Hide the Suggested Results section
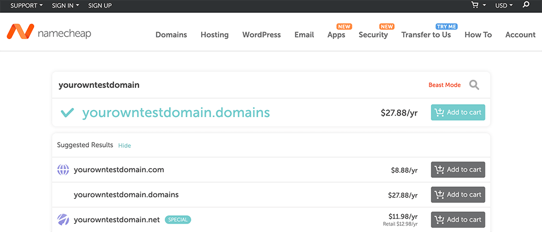 click(x=125, y=146)
